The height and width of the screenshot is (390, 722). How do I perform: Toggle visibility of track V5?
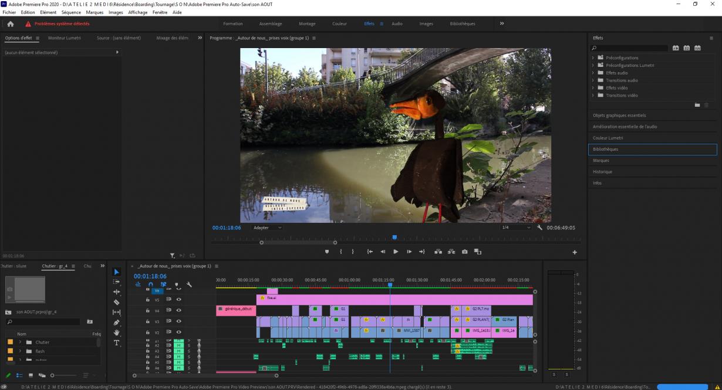click(x=178, y=299)
